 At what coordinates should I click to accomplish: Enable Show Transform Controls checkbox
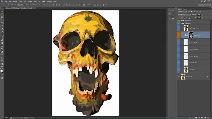point(26,5)
